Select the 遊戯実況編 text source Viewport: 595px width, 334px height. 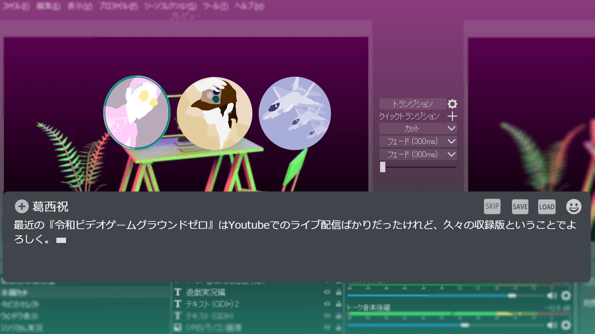[206, 292]
